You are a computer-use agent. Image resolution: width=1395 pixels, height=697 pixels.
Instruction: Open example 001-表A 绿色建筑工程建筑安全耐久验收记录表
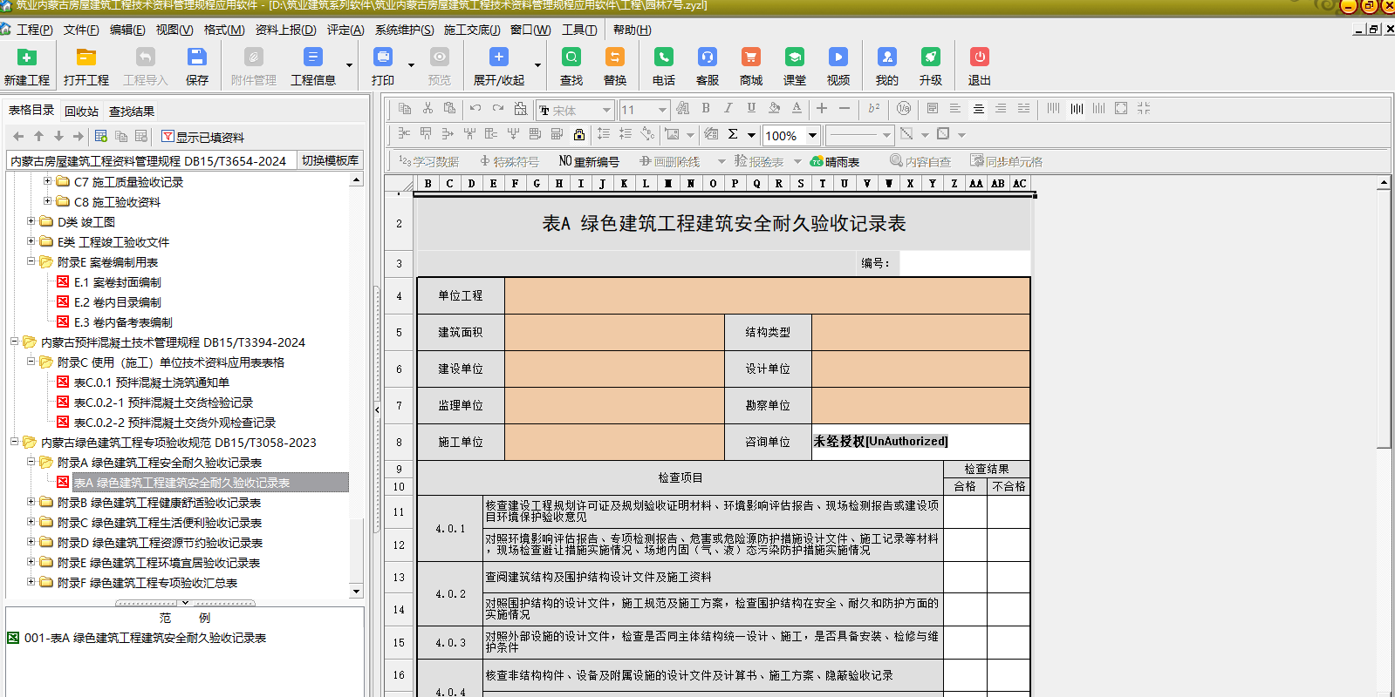145,638
